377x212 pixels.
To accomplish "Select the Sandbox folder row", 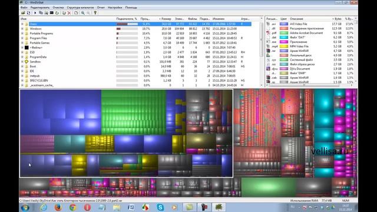I will point(136,62).
